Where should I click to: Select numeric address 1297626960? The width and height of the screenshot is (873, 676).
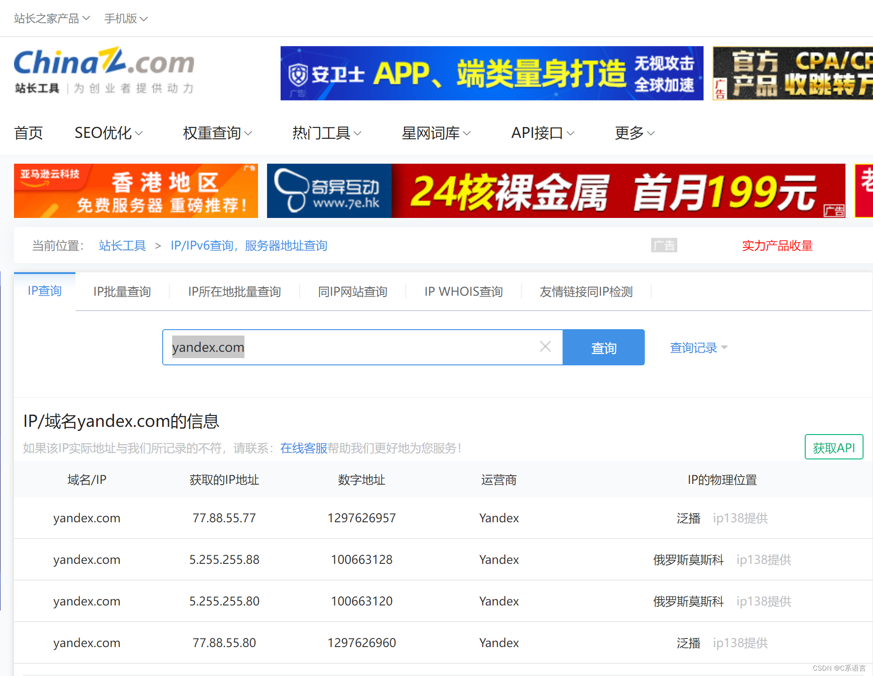361,643
